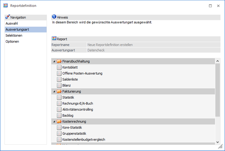The image size is (225, 151).
Task: Select the Aktivitätencontrolling report entry
Action: [77, 109]
